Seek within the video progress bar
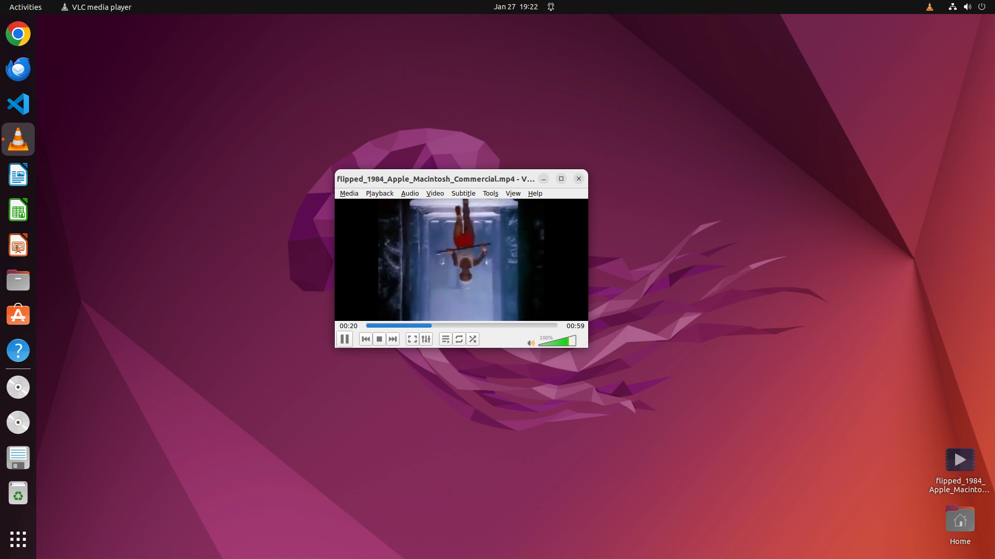The width and height of the screenshot is (995, 559). point(462,326)
